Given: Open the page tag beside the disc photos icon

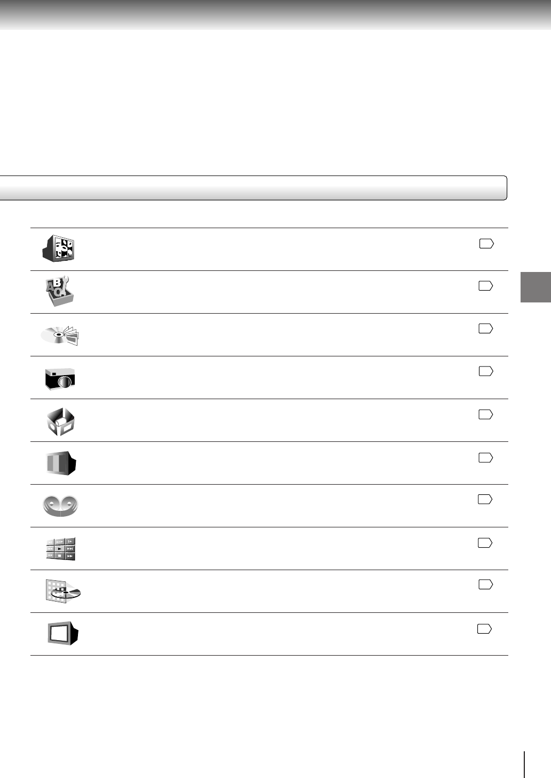Looking at the screenshot, I should (x=486, y=329).
